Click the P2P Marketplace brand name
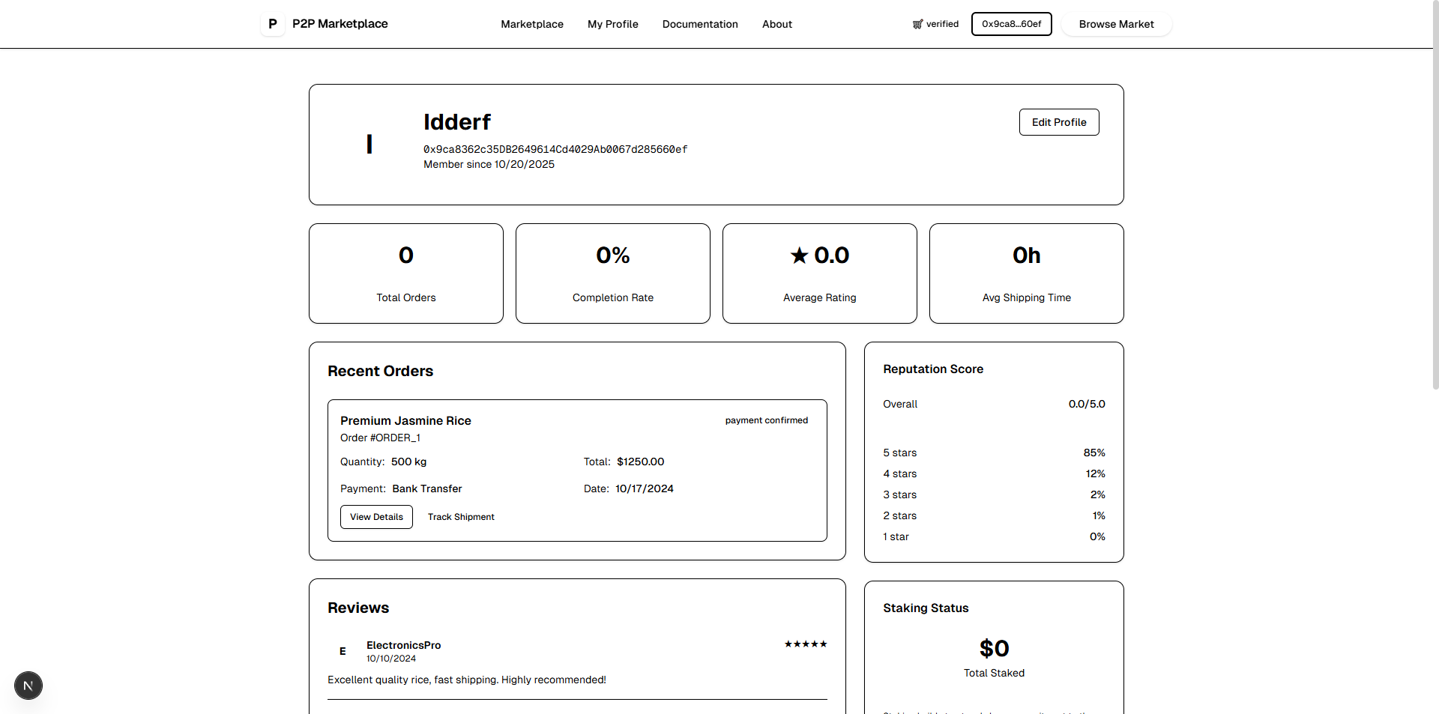Image resolution: width=1439 pixels, height=714 pixels. [x=340, y=23]
